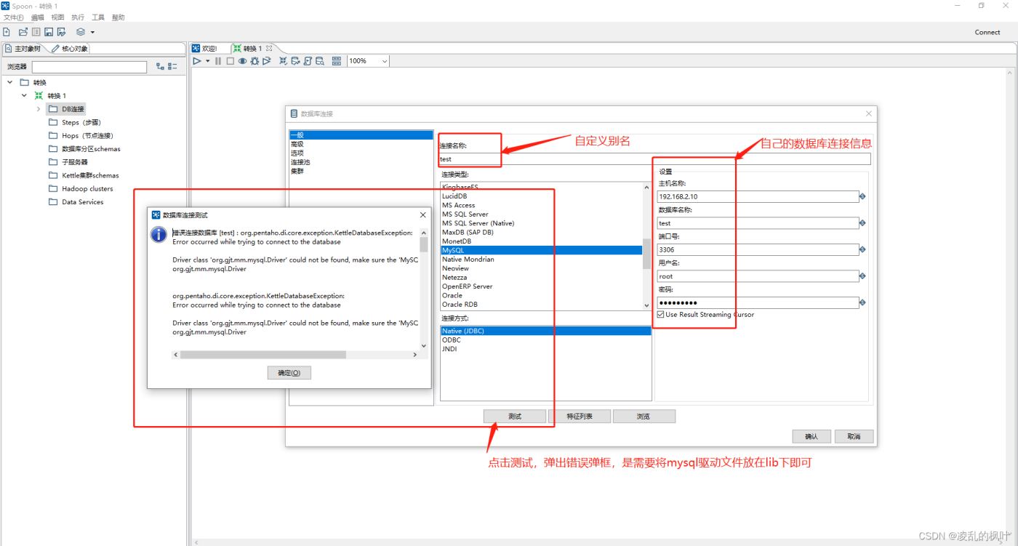
Task: Click the 测试 button
Action: (x=515, y=417)
